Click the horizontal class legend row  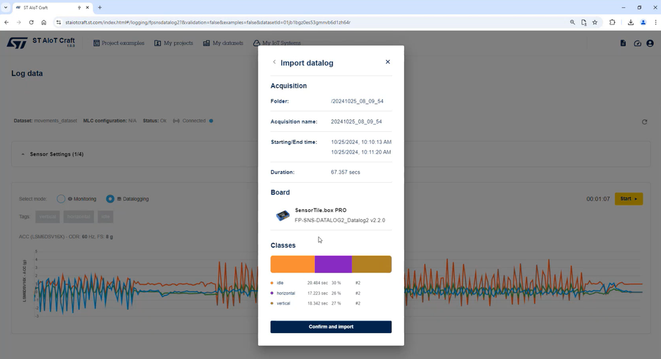pyautogui.click(x=316, y=293)
